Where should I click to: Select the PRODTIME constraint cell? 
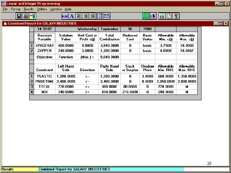tap(45, 81)
